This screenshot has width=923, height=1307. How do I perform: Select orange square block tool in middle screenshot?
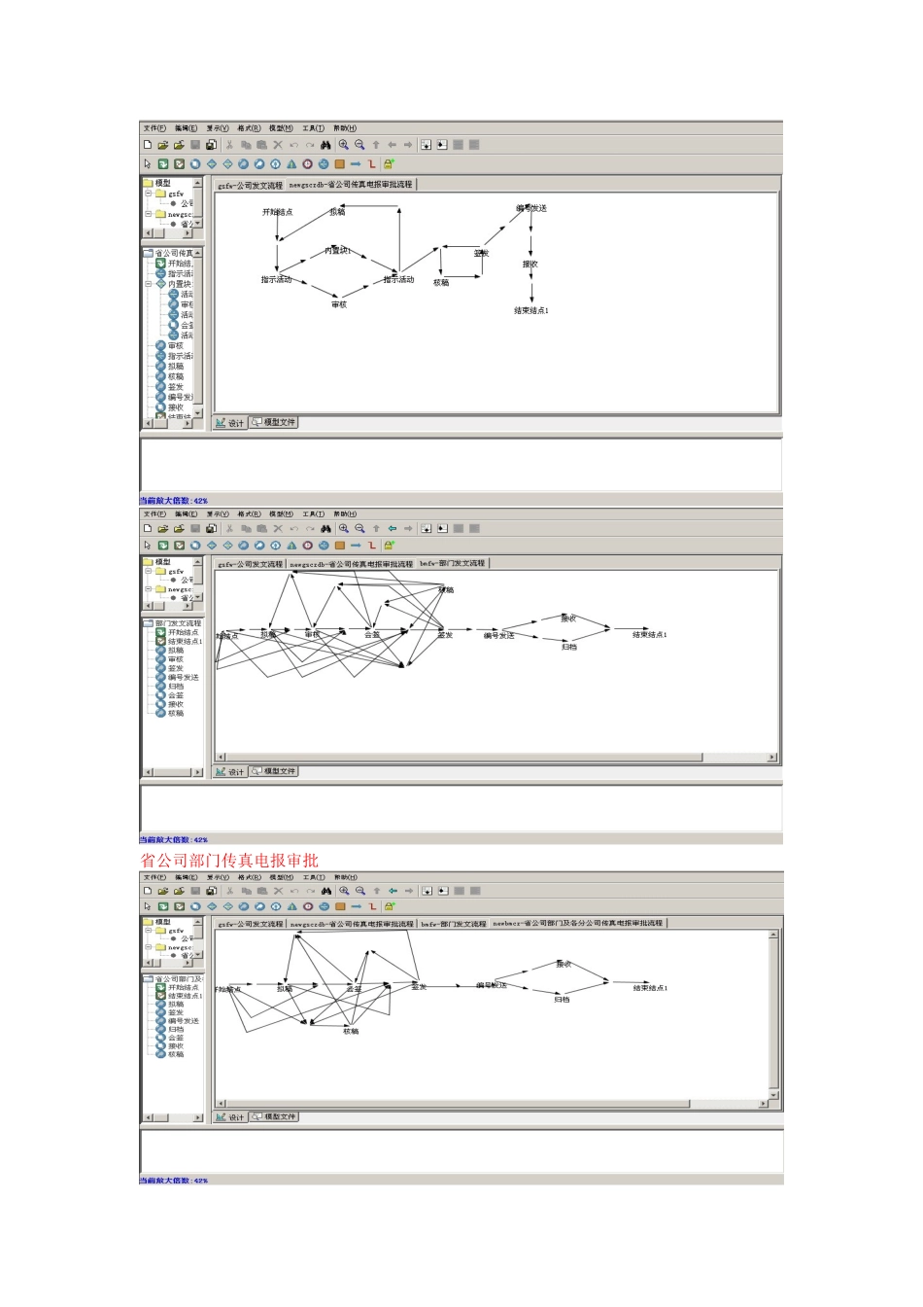339,546
